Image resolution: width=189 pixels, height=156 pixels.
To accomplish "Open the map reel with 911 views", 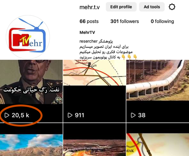I will coord(95,91).
